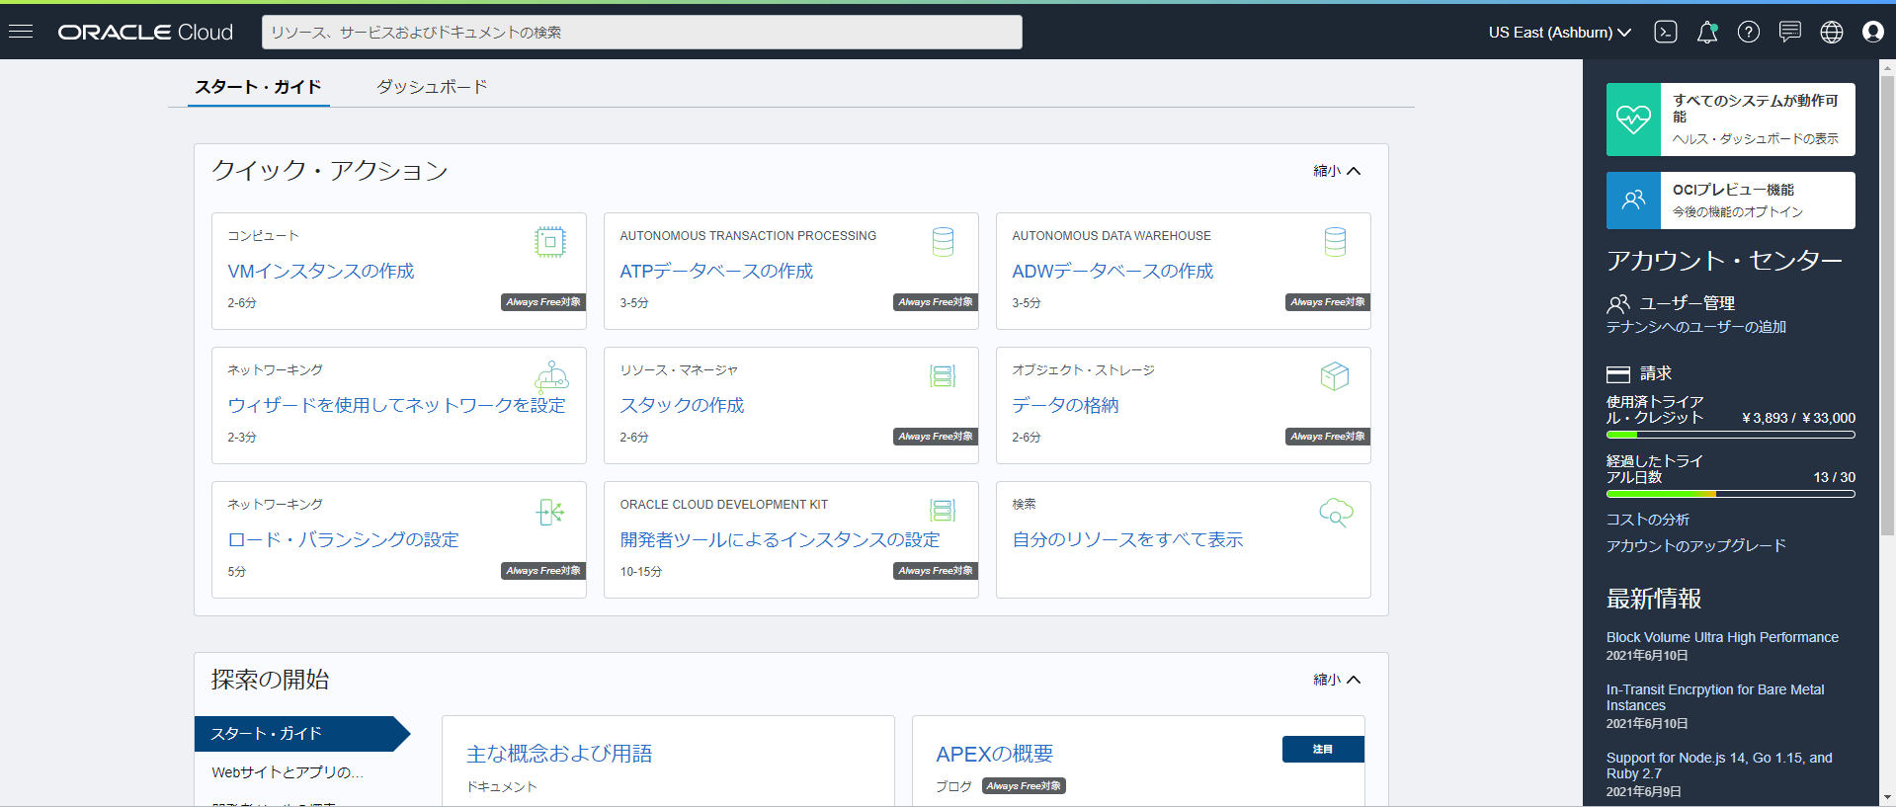Click the OCI preview features people icon
This screenshot has height=807, width=1896.
[1633, 201]
